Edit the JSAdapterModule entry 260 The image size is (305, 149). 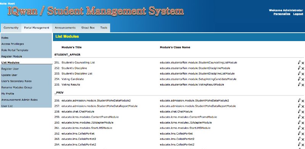pos(299,122)
